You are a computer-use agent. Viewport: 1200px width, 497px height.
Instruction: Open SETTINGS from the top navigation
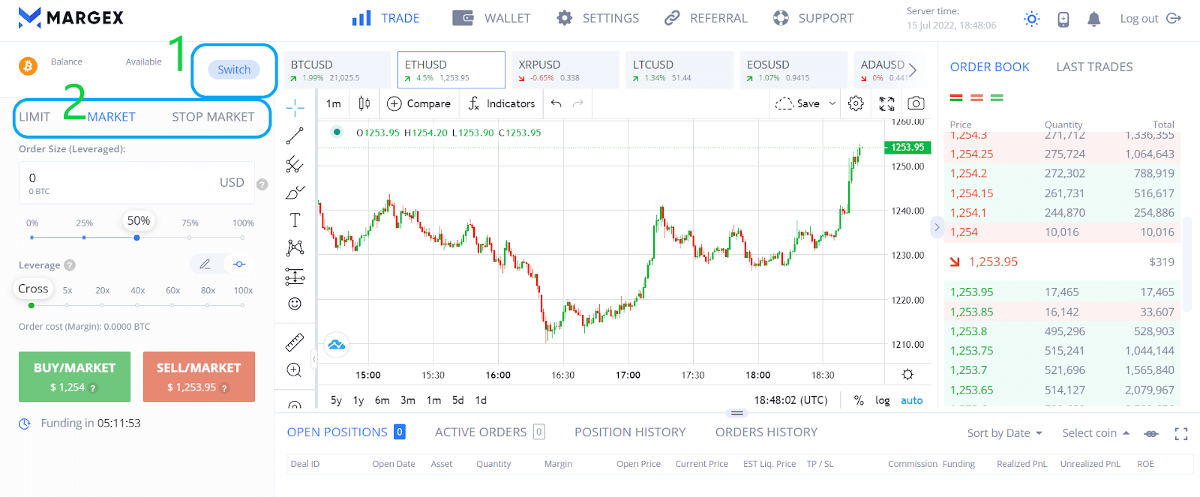[x=598, y=18]
